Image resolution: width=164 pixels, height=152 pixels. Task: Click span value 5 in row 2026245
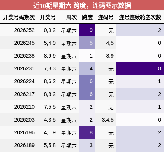pyautogui.click(x=87, y=43)
